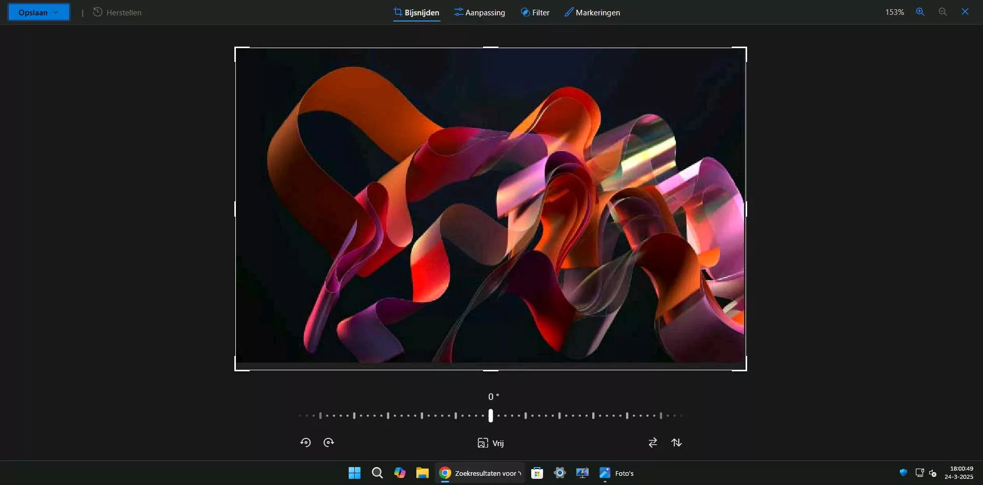Open the Filter tab
Viewport: 983px width, 485px height.
coord(535,12)
